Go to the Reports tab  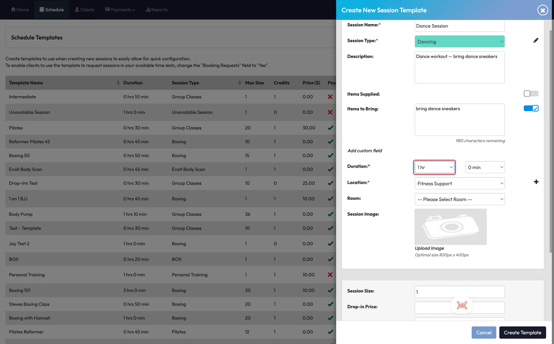[157, 10]
